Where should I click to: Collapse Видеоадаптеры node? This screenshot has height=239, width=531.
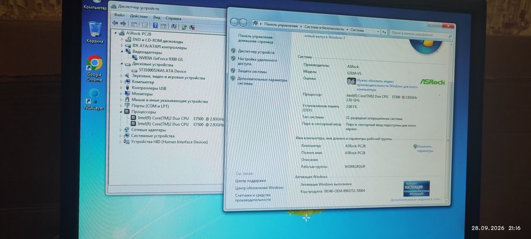122,51
